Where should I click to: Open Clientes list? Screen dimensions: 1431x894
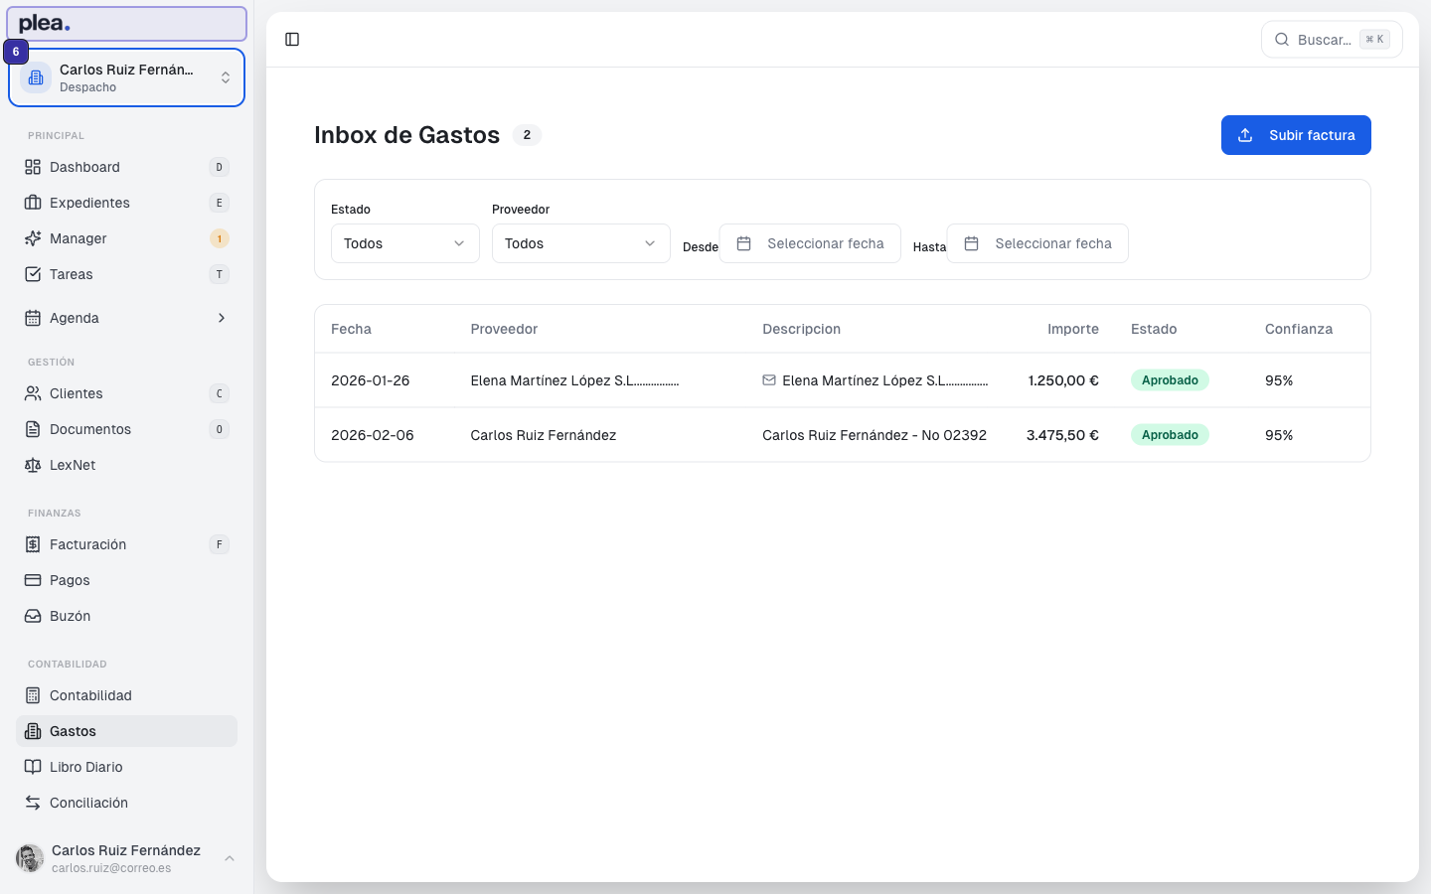(x=127, y=393)
